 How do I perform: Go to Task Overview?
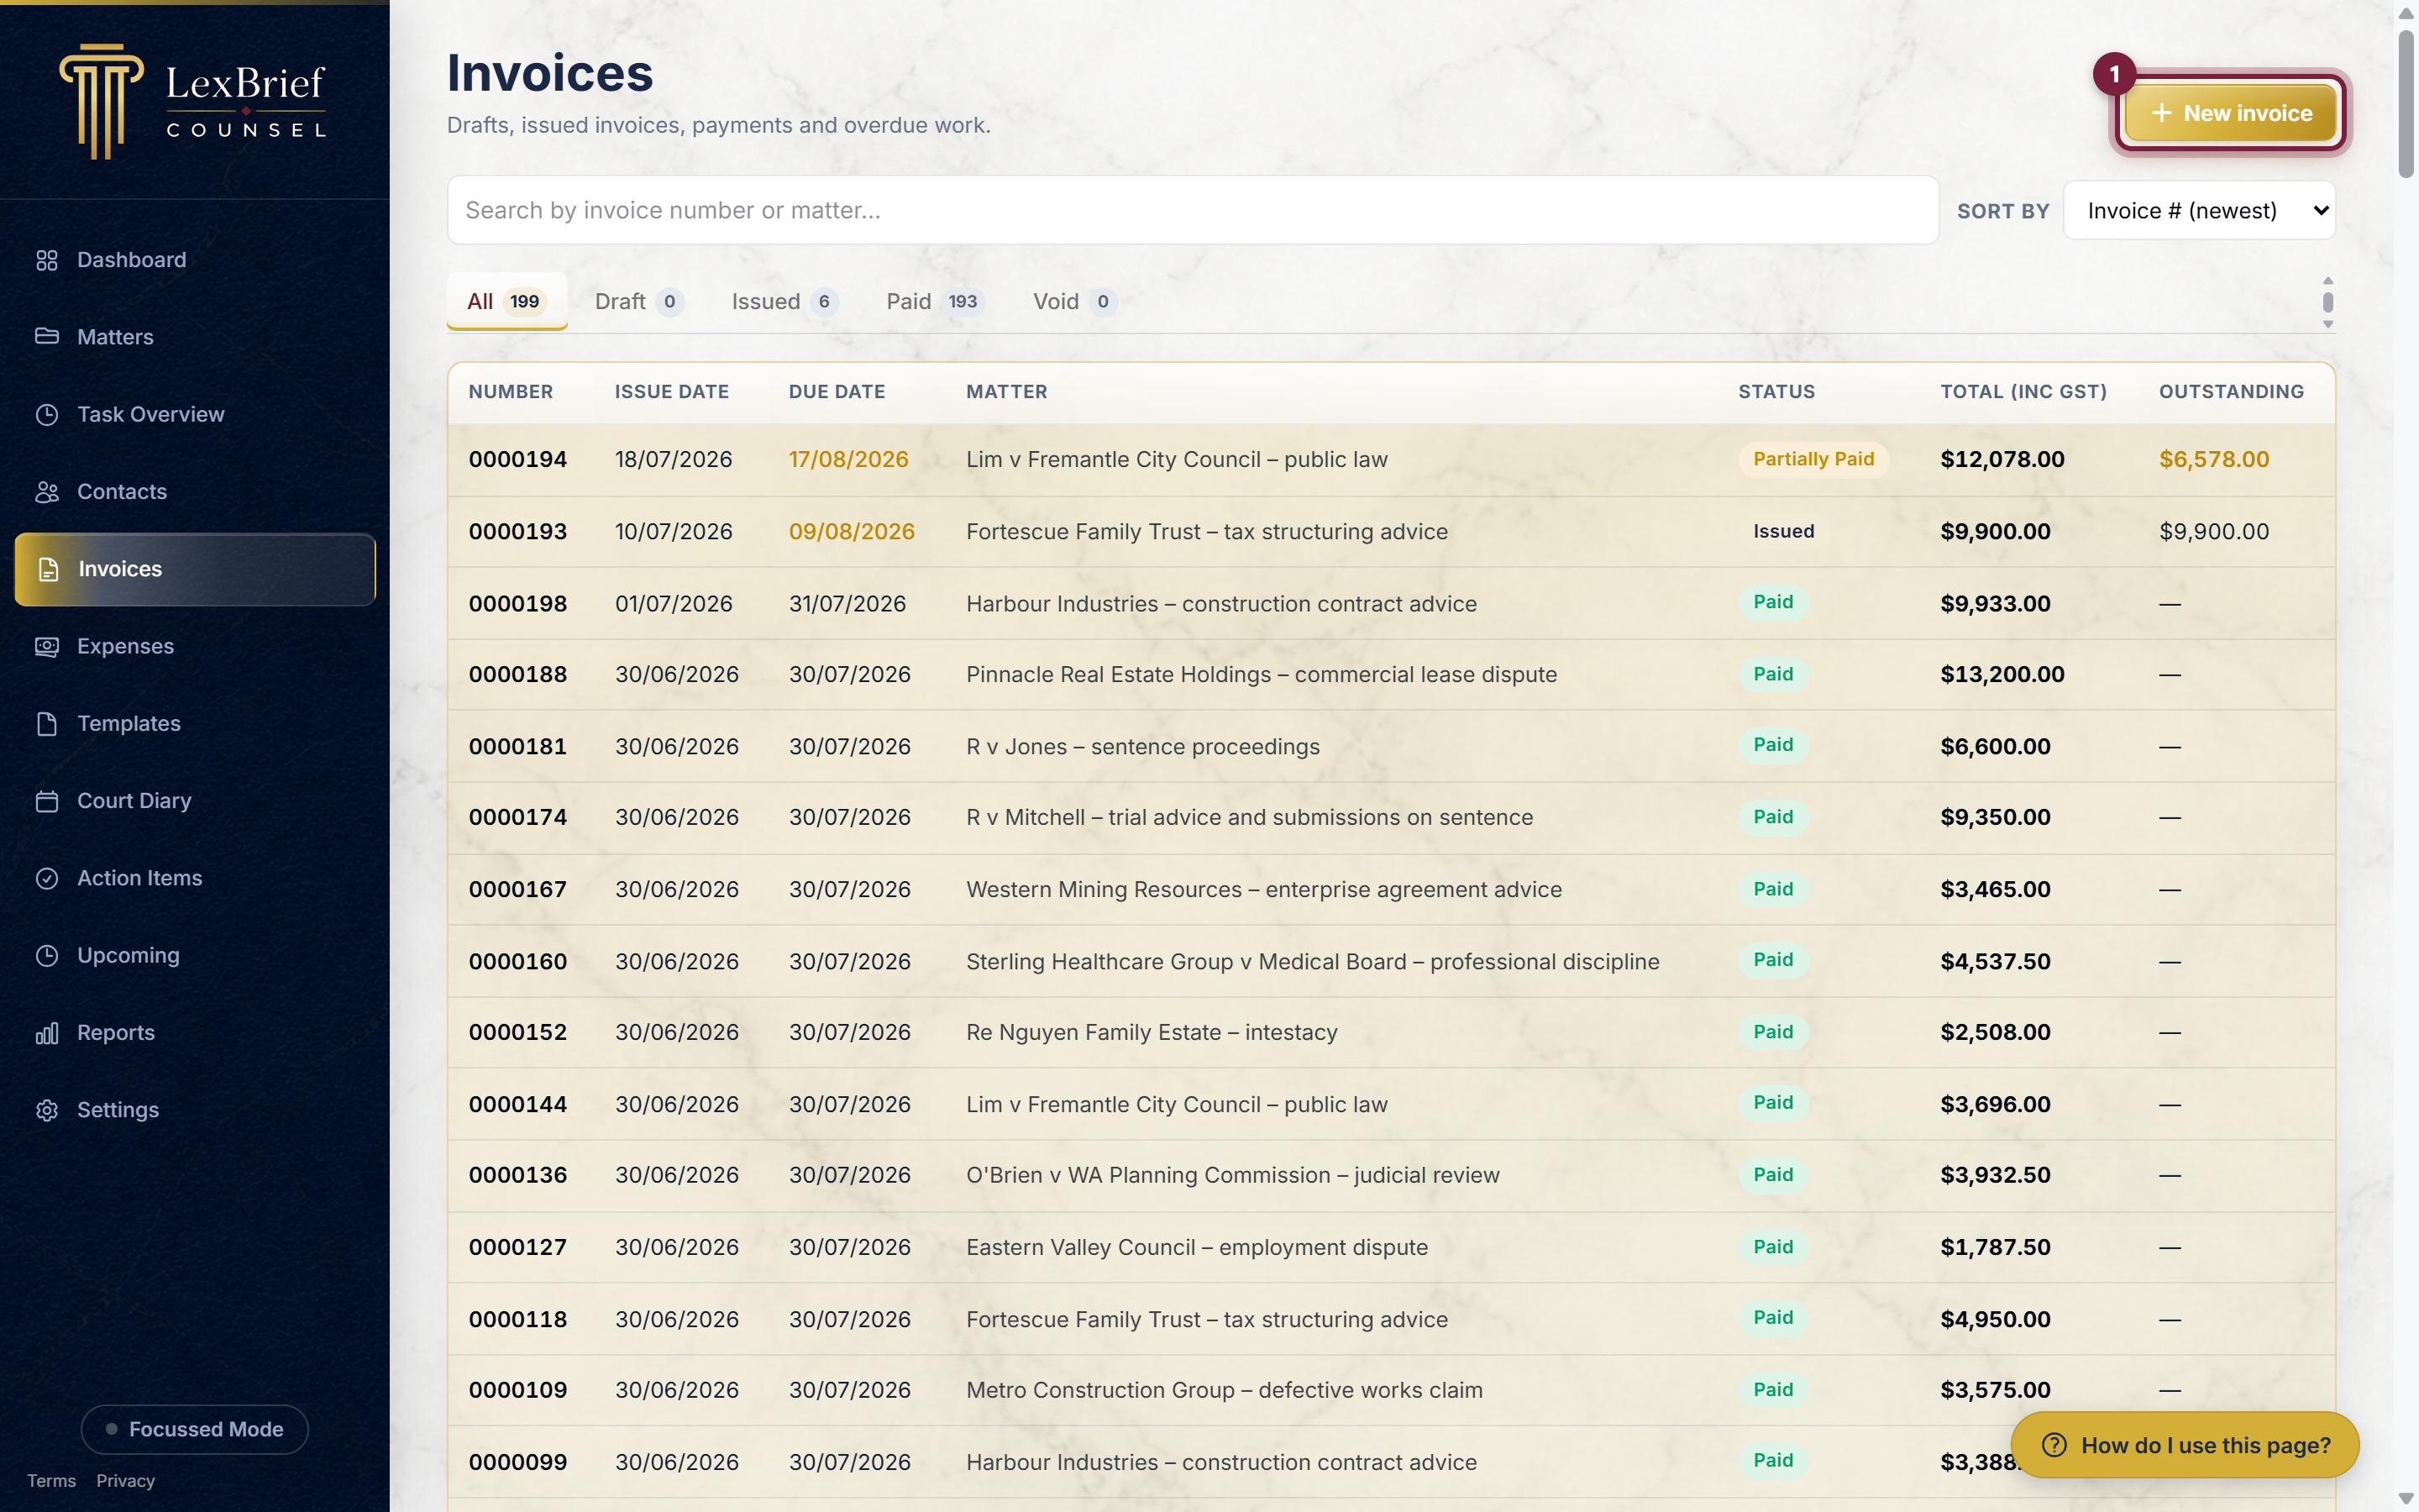(x=195, y=414)
